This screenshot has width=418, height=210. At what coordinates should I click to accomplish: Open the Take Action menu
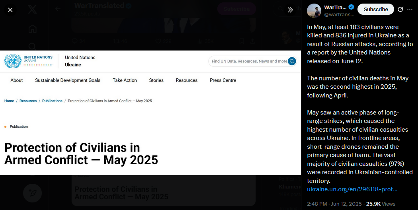click(x=125, y=80)
